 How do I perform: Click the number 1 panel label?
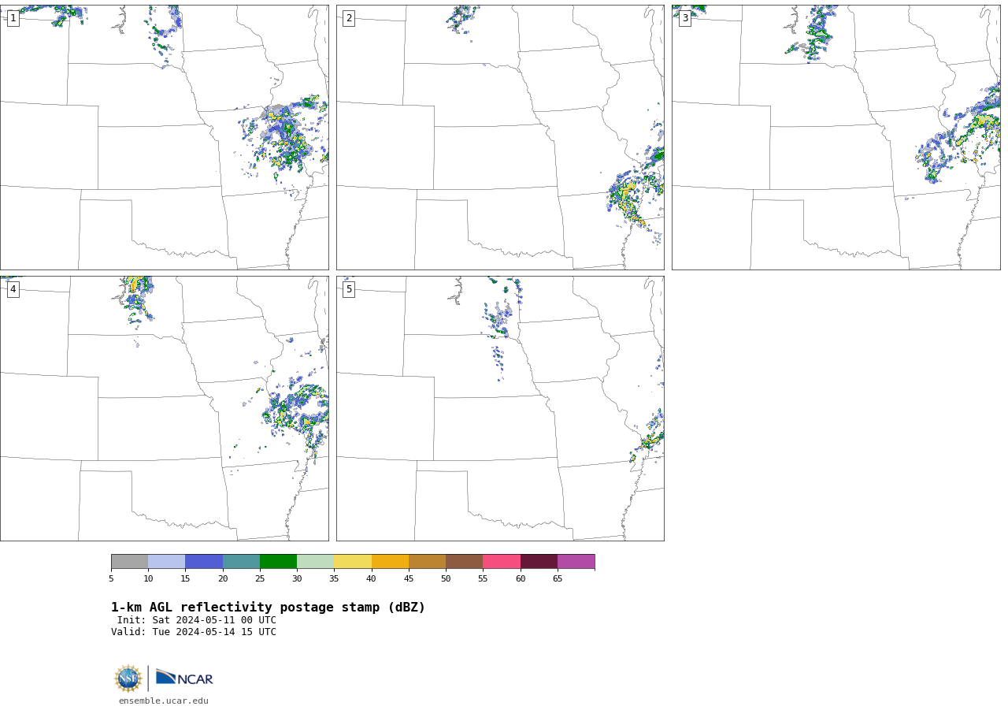[x=13, y=18]
